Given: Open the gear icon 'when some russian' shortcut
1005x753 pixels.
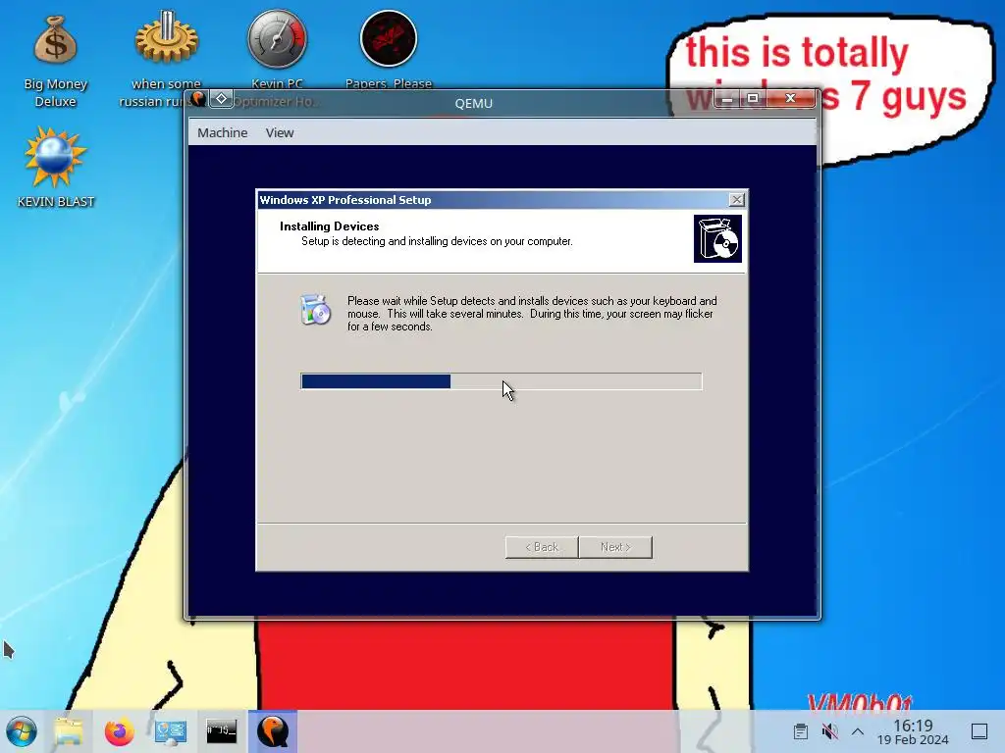Looking at the screenshot, I should (166, 61).
